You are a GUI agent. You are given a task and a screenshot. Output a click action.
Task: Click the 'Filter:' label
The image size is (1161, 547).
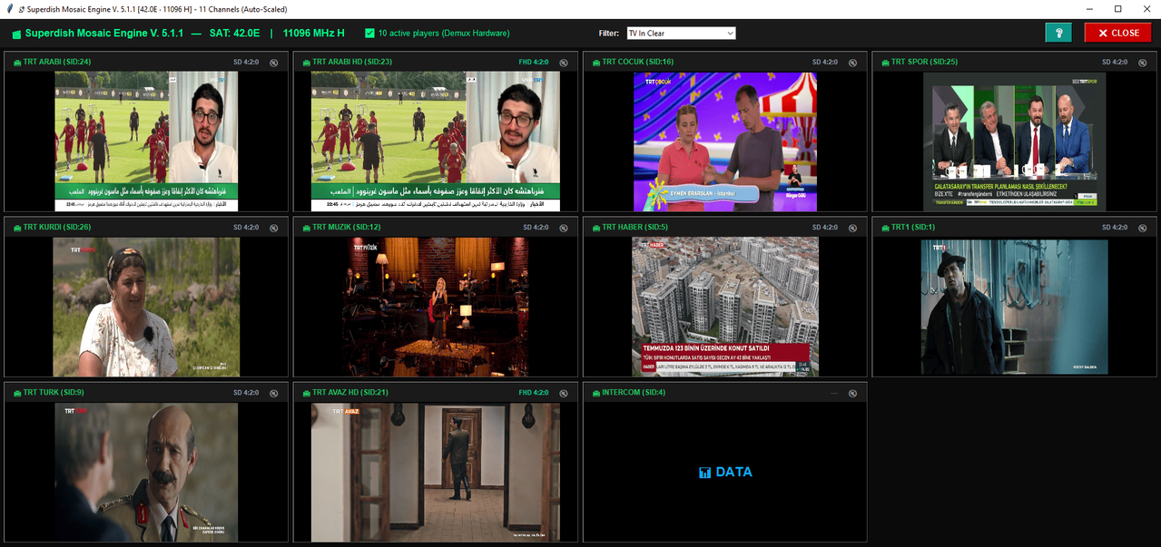click(x=609, y=34)
